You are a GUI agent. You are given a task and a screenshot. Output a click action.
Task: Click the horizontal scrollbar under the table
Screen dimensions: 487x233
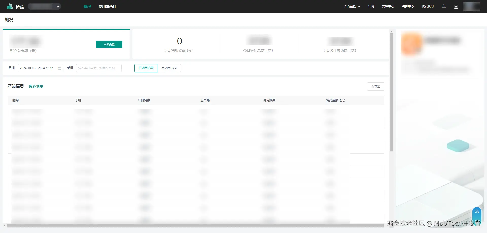195,225
